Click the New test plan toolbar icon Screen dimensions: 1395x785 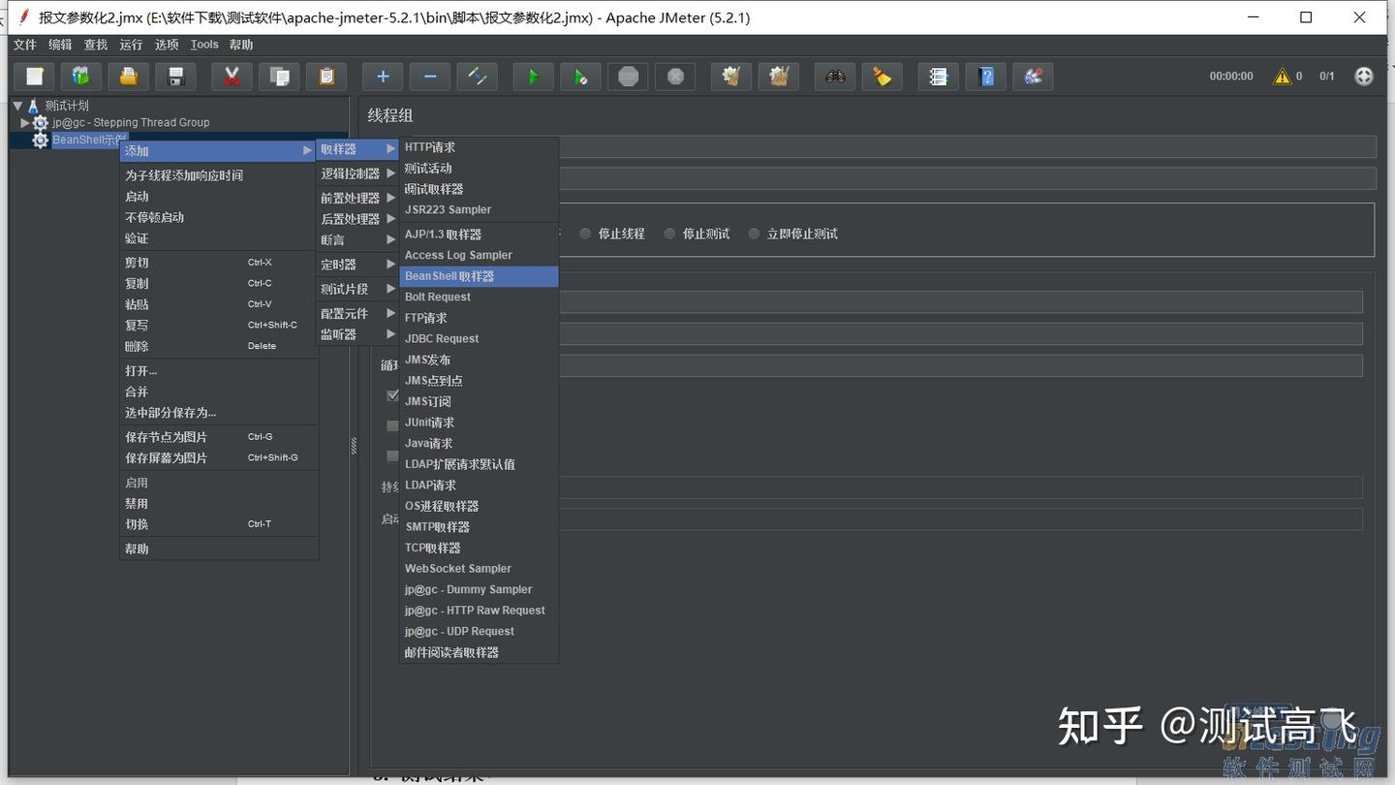35,77
